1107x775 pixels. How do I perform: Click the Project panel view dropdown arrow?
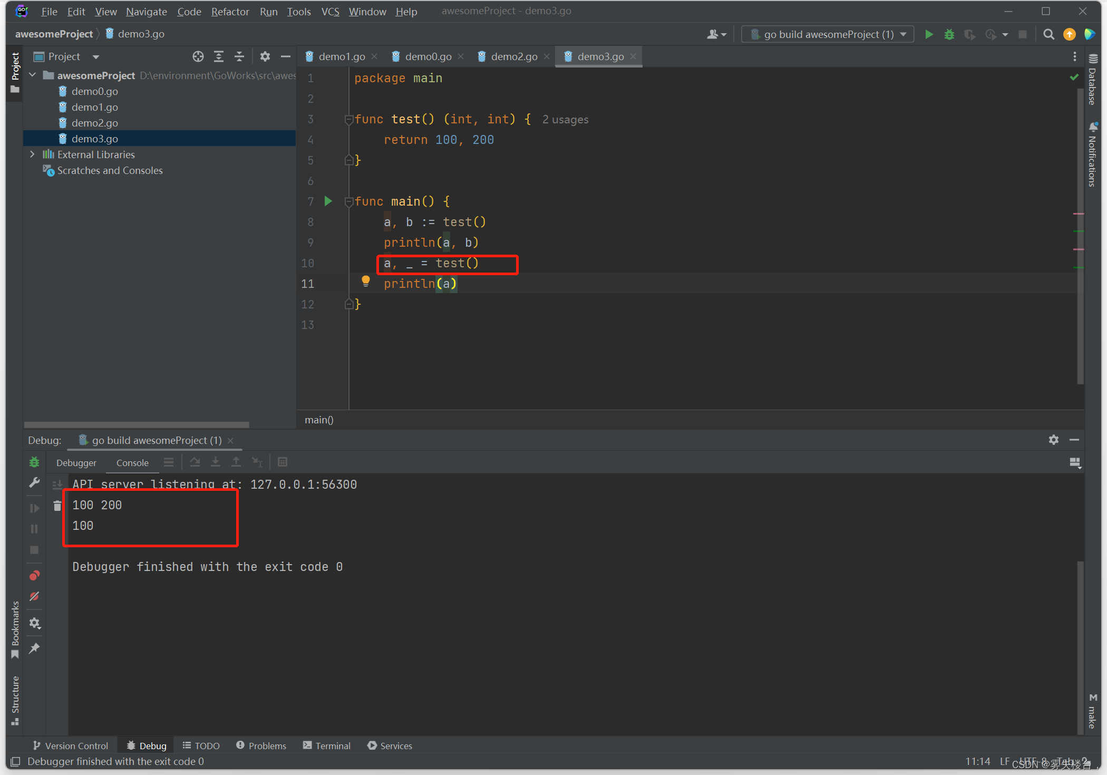click(x=94, y=55)
